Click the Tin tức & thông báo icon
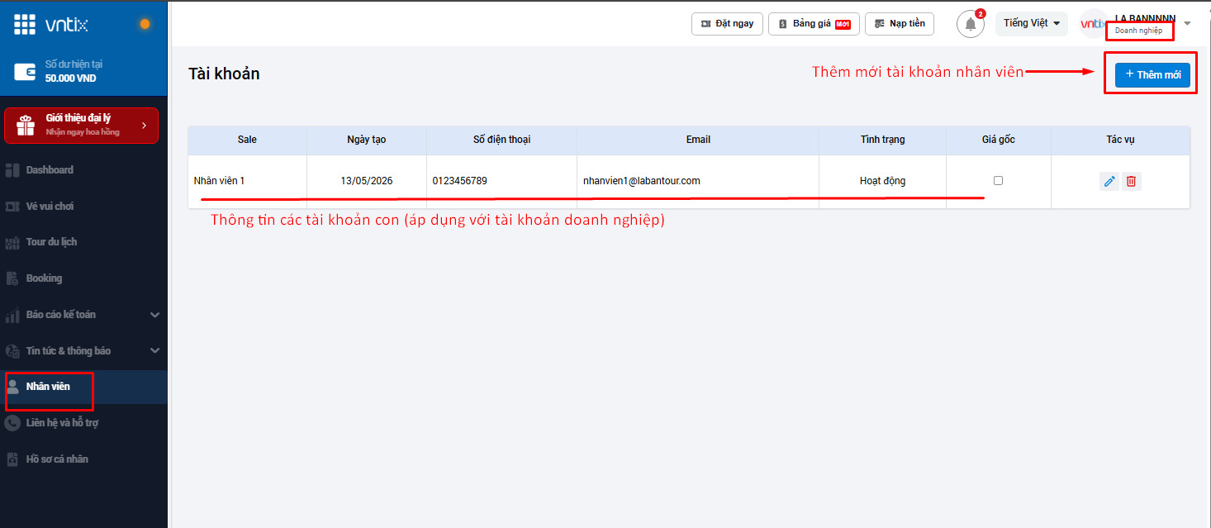The height and width of the screenshot is (528, 1211). (x=12, y=351)
